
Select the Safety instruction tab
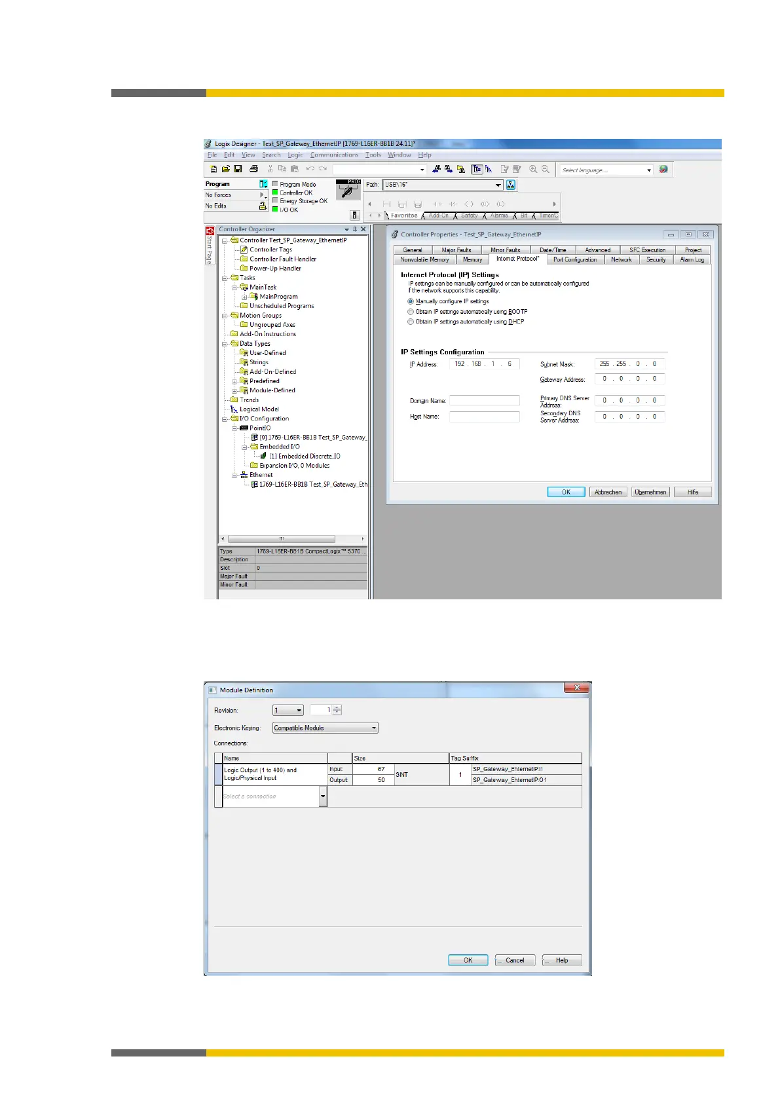[x=469, y=215]
